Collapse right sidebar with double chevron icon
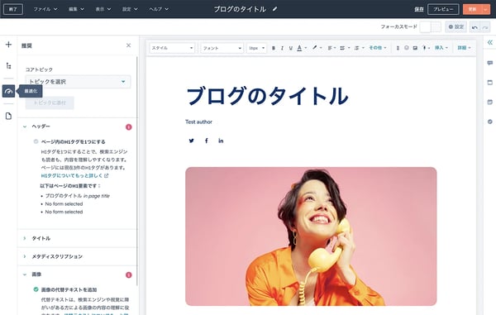The height and width of the screenshot is (315, 496). [489, 42]
